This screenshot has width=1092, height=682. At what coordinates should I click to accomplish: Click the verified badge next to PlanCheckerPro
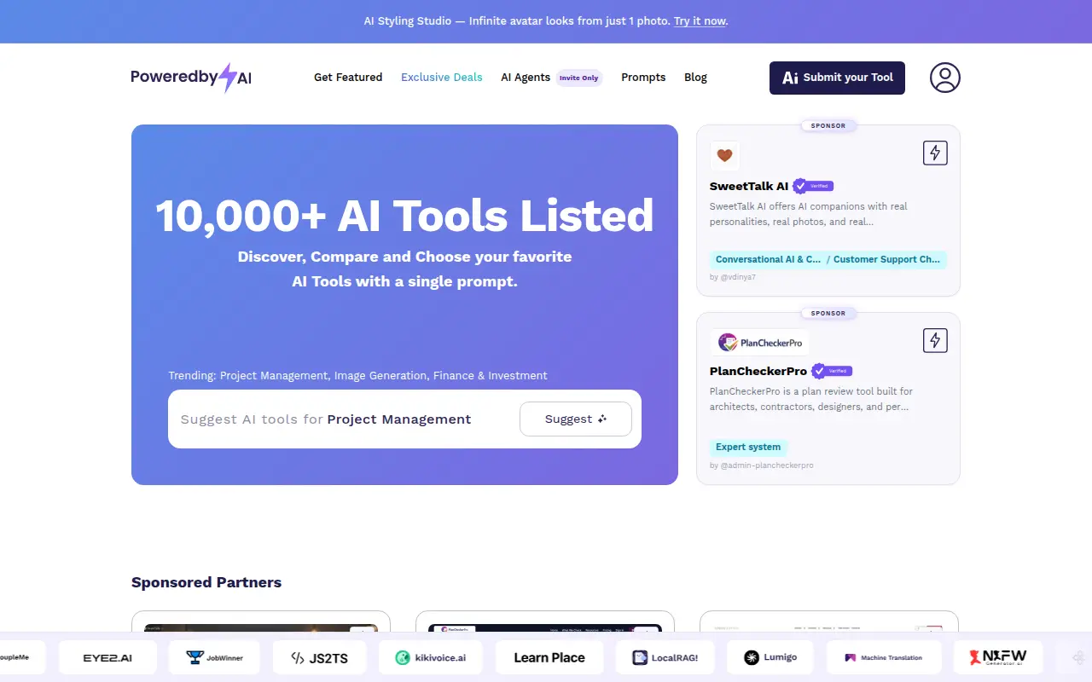coord(831,371)
